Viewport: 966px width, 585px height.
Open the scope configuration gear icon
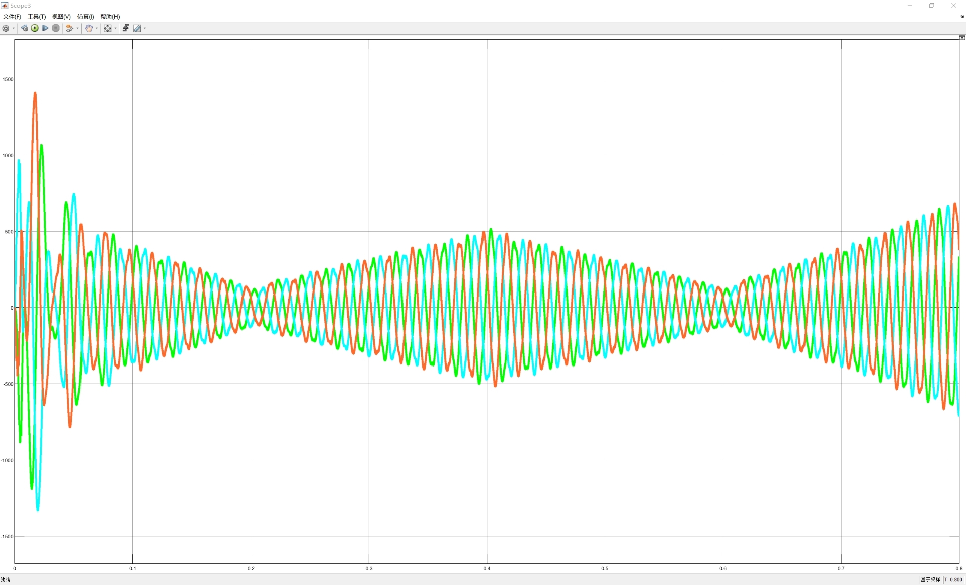(6, 28)
